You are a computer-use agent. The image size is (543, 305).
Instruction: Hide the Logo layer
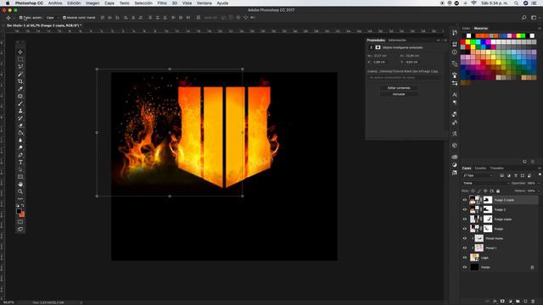coord(465,258)
